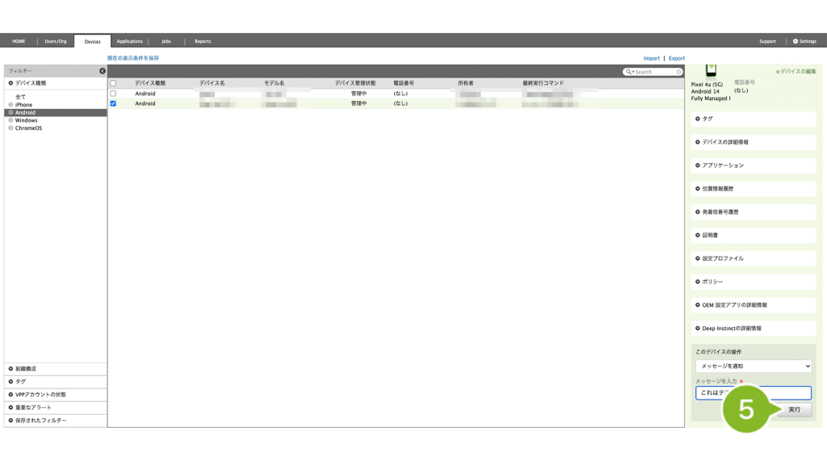Click the Windows filter bullet icon
Viewport: 827px width, 465px height.
click(x=10, y=120)
